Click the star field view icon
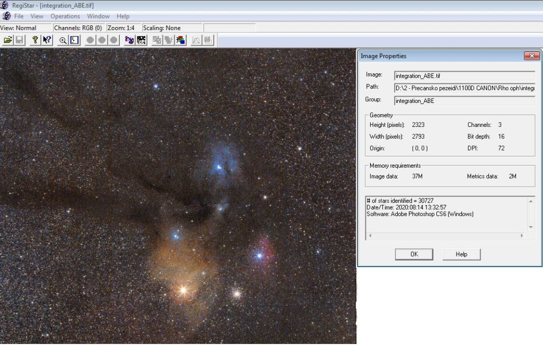Image resolution: width=543 pixels, height=345 pixels. [x=74, y=40]
